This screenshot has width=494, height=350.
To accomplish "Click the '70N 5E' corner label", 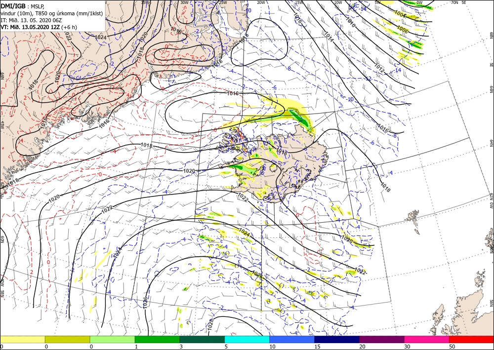I will pyautogui.click(x=458, y=2).
